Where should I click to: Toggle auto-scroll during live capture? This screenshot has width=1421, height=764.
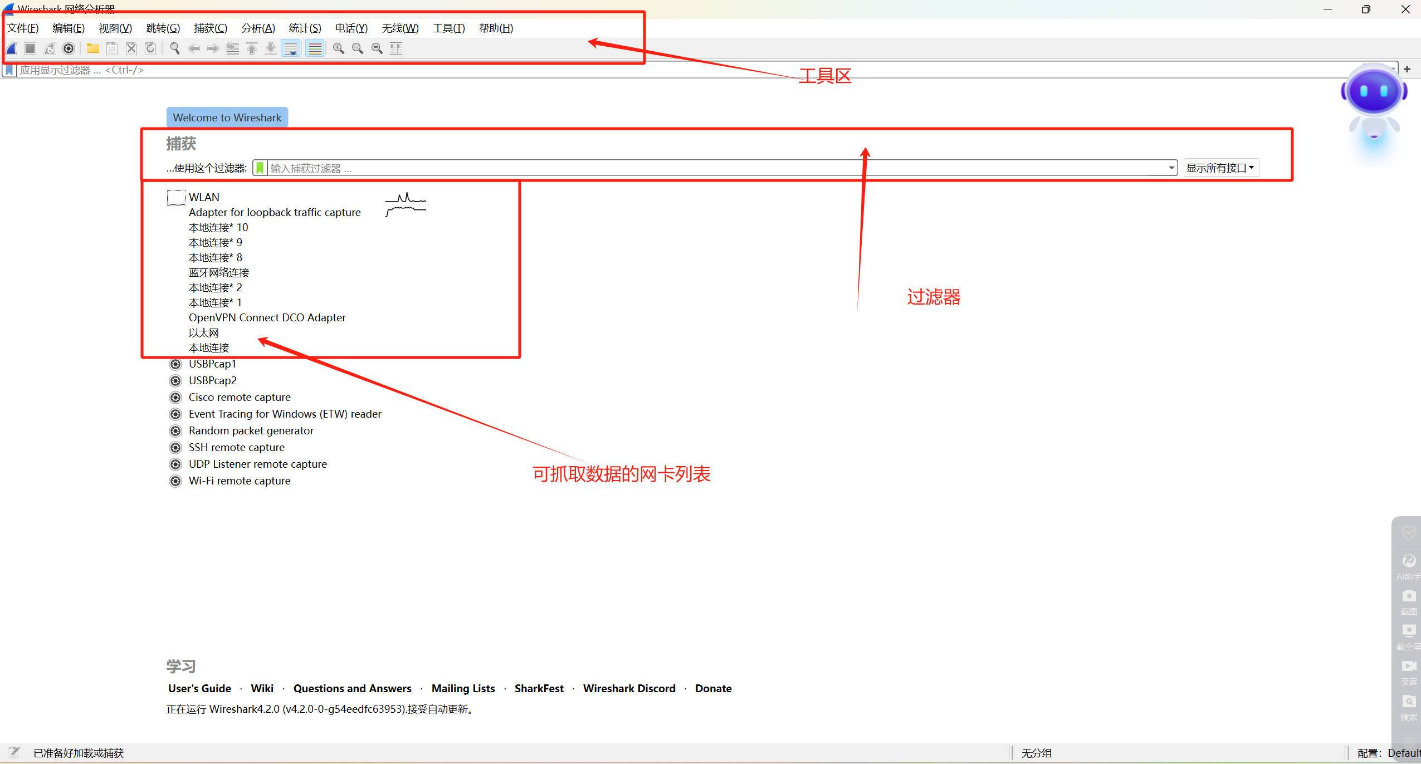[291, 48]
